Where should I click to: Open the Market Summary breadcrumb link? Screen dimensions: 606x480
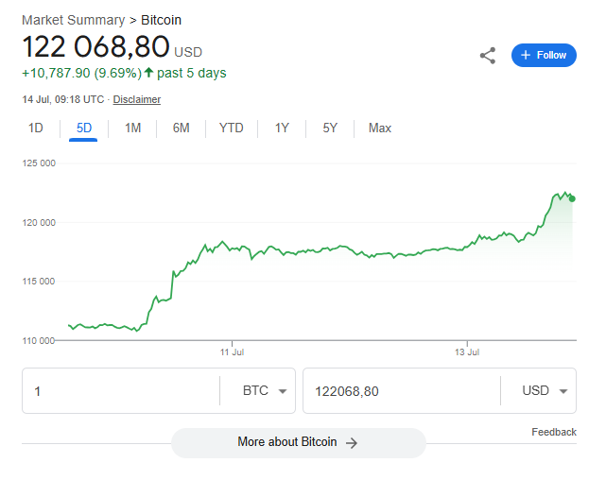coord(74,20)
